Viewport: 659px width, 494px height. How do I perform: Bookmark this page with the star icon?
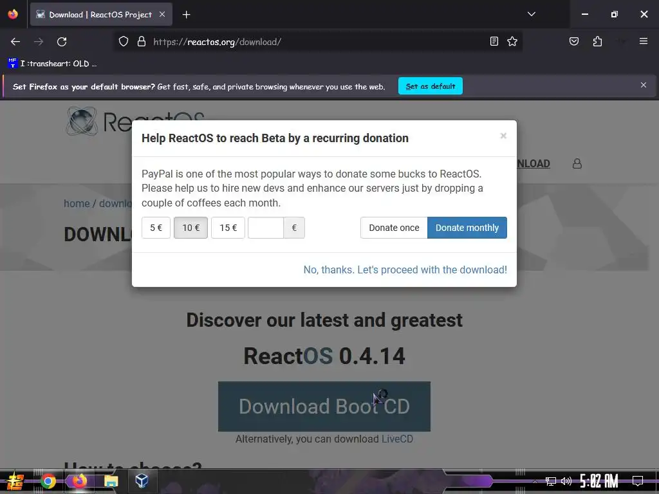pos(512,41)
